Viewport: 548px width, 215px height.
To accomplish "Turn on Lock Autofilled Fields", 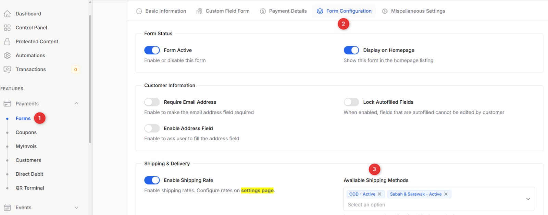I will point(351,102).
